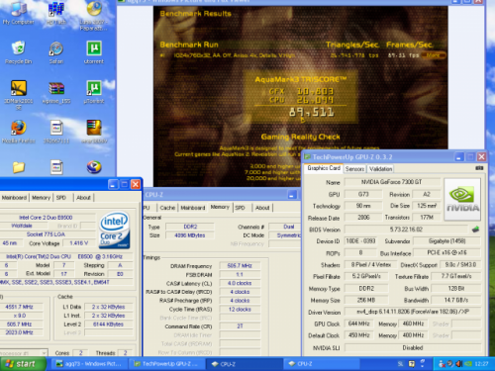Open the Memory tab in CPU-Z processor window

tap(42, 198)
